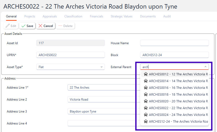This screenshot has width=217, height=132.
Task: Click the green Save checkmark icon
Action: pos(23,26)
